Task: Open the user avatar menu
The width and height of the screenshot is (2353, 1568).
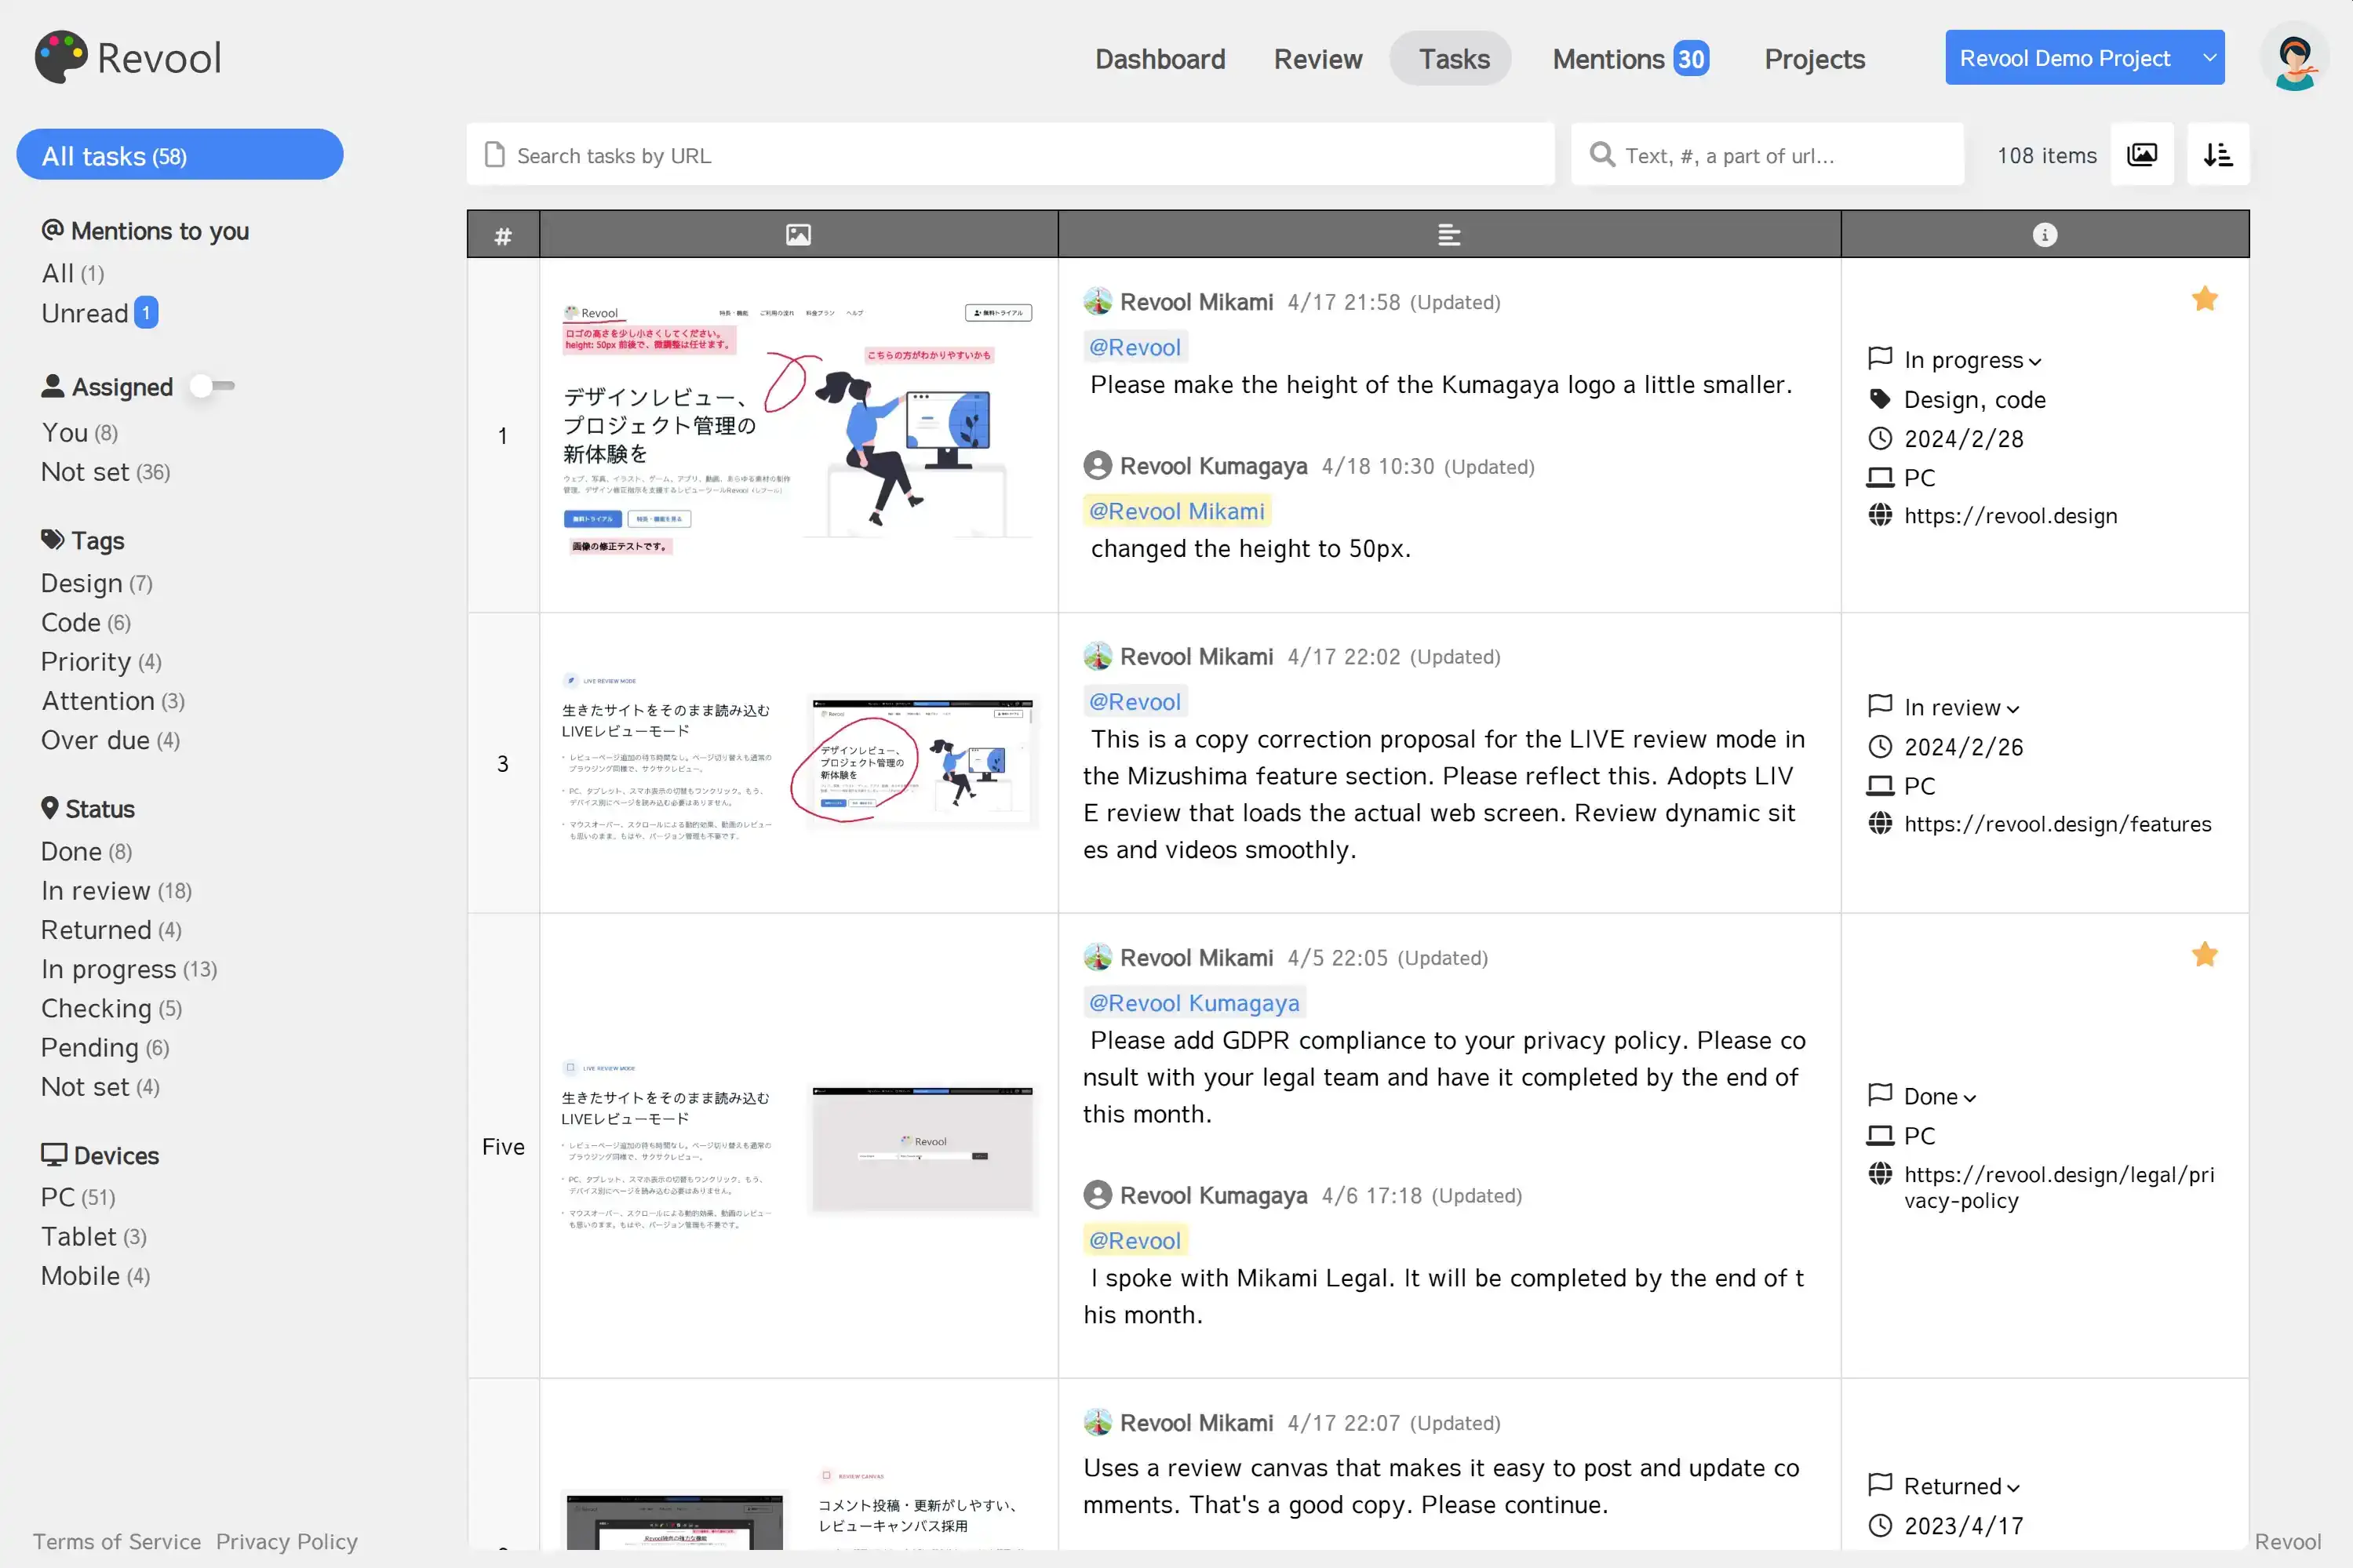Action: (x=2294, y=57)
